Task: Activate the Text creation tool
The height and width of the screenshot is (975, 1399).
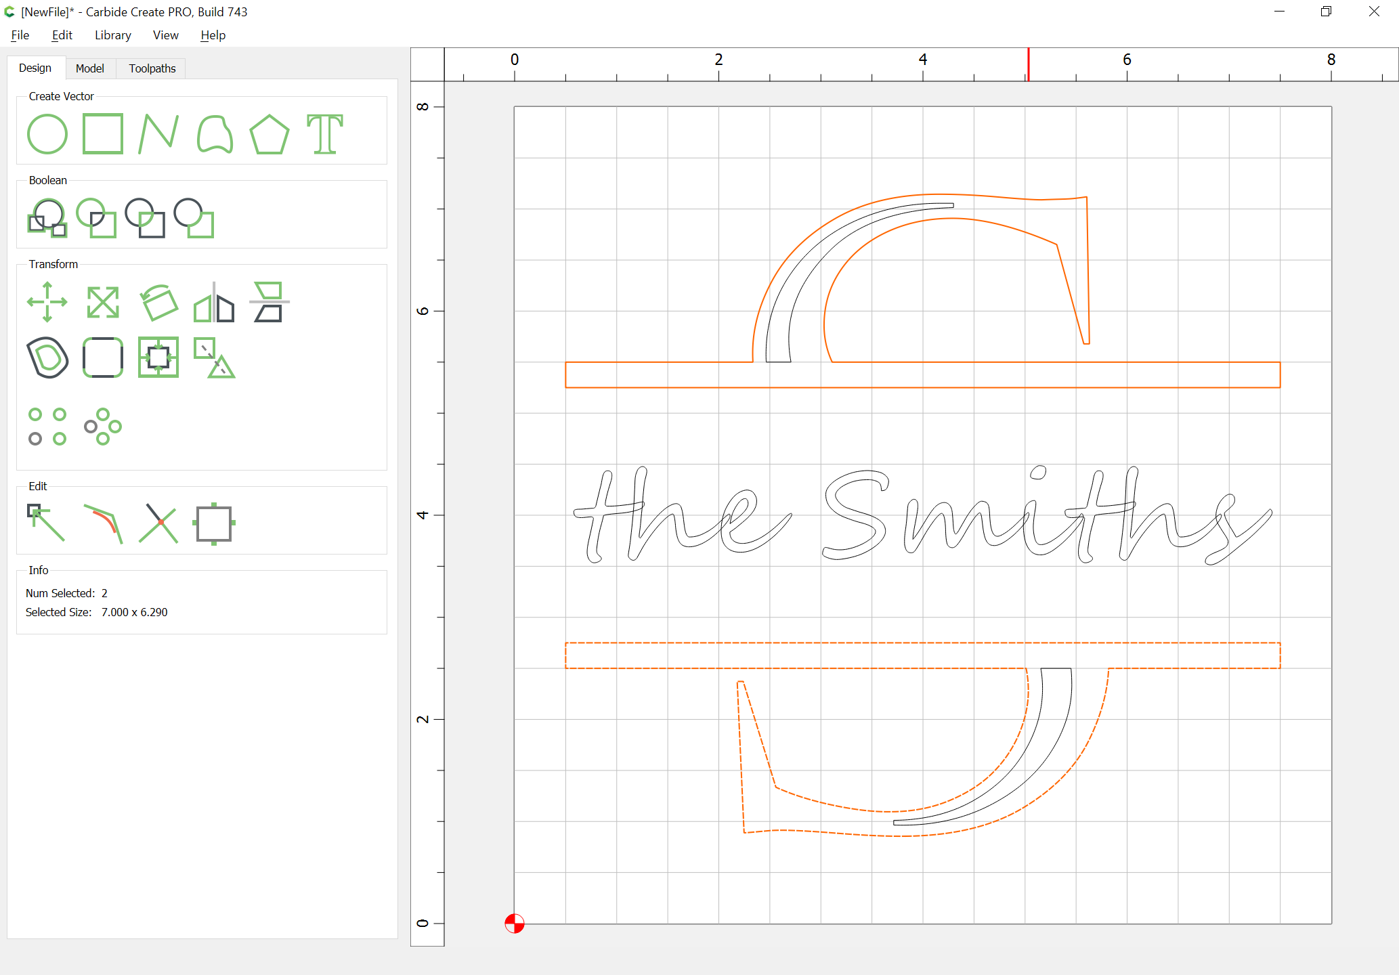Action: click(x=325, y=134)
